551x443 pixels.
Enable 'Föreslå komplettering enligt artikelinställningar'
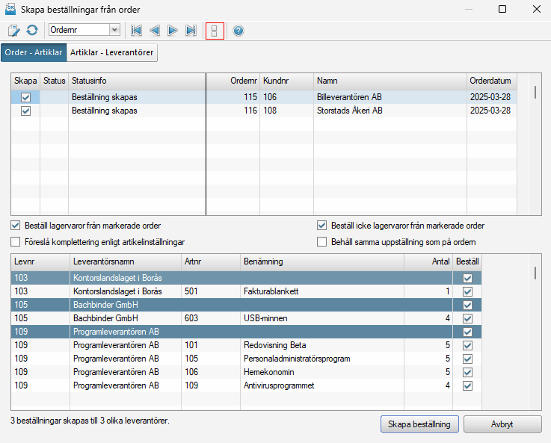16,242
